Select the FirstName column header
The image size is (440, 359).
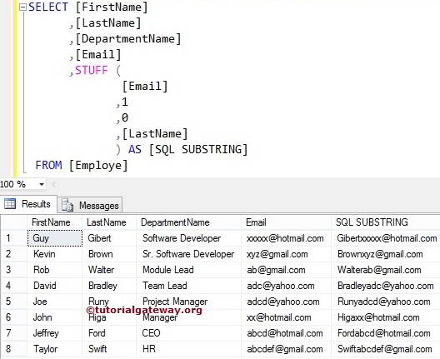pos(55,222)
